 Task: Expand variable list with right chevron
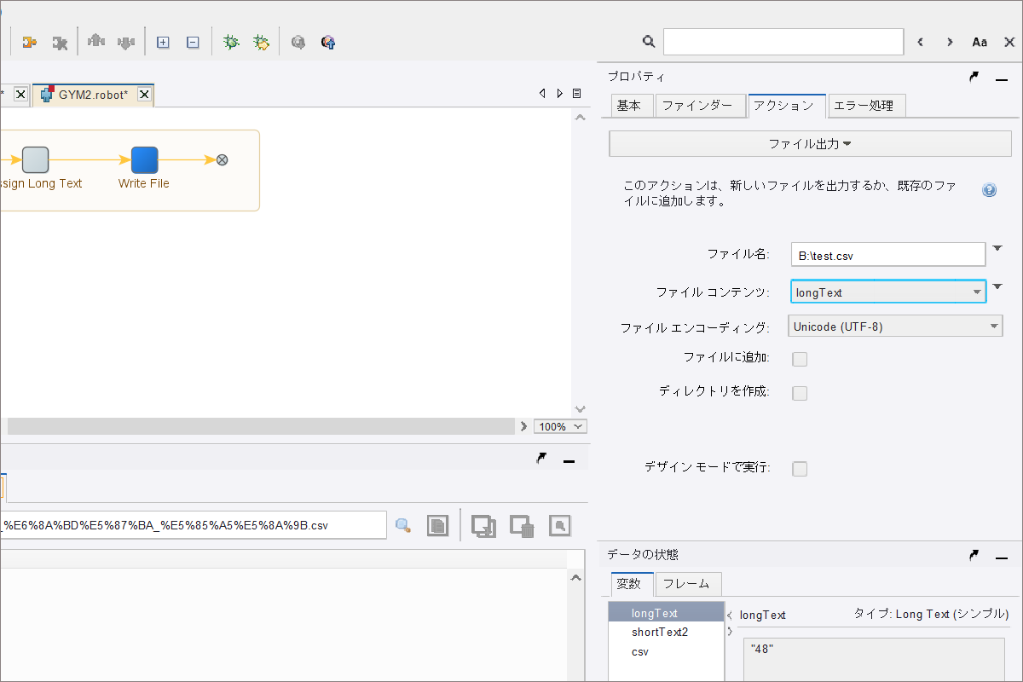tap(730, 632)
